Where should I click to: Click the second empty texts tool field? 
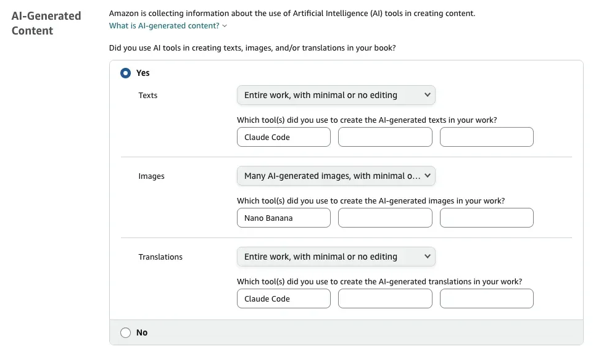point(385,137)
